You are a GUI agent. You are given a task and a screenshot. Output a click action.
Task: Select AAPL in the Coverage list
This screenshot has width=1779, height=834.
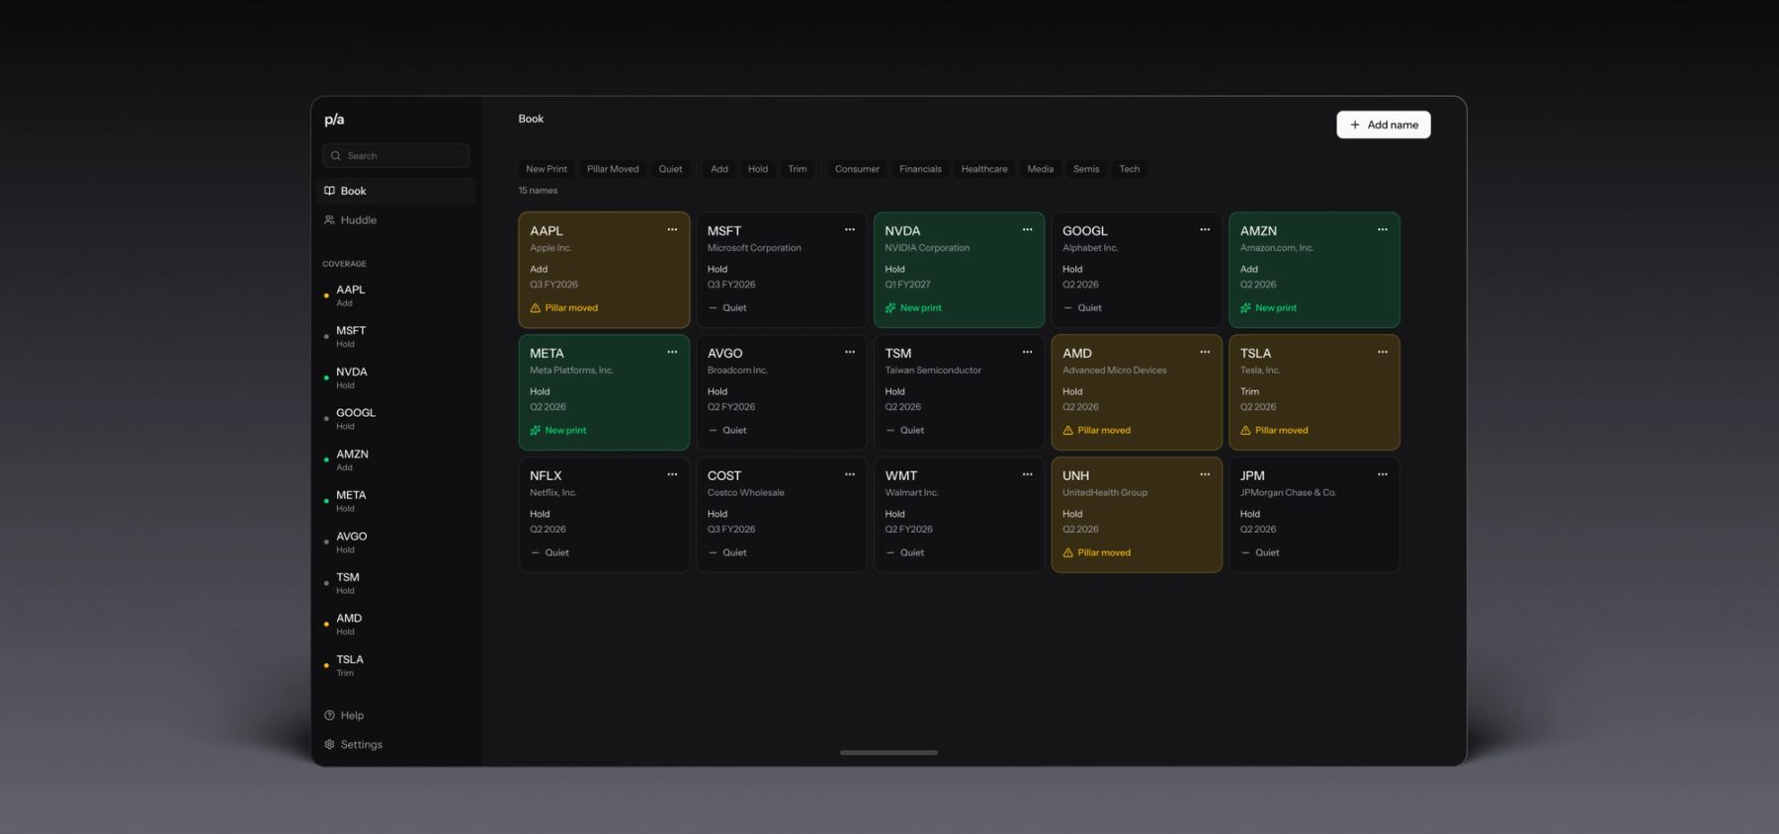396,295
